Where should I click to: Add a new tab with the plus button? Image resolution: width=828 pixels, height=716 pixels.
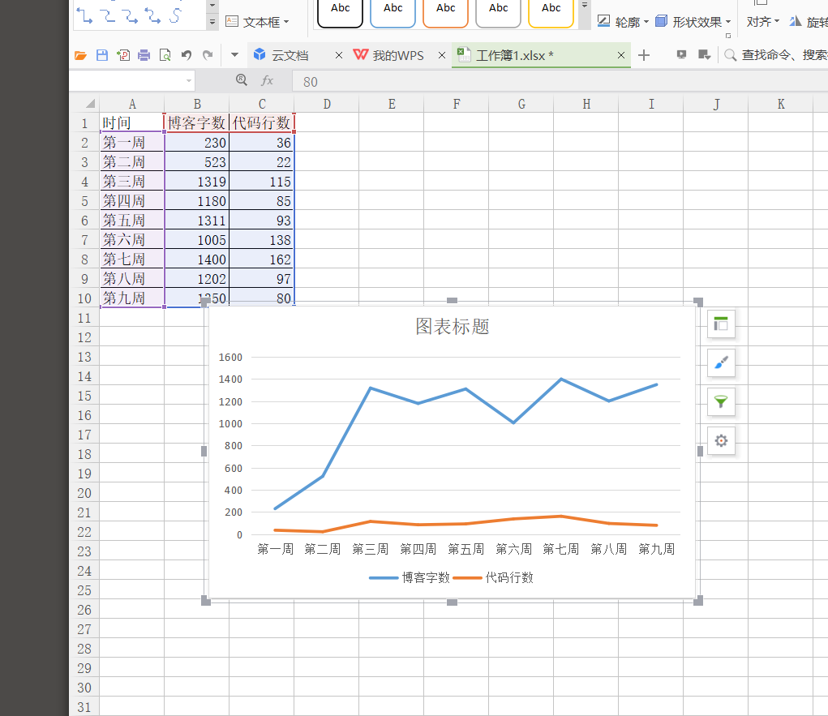pyautogui.click(x=644, y=55)
